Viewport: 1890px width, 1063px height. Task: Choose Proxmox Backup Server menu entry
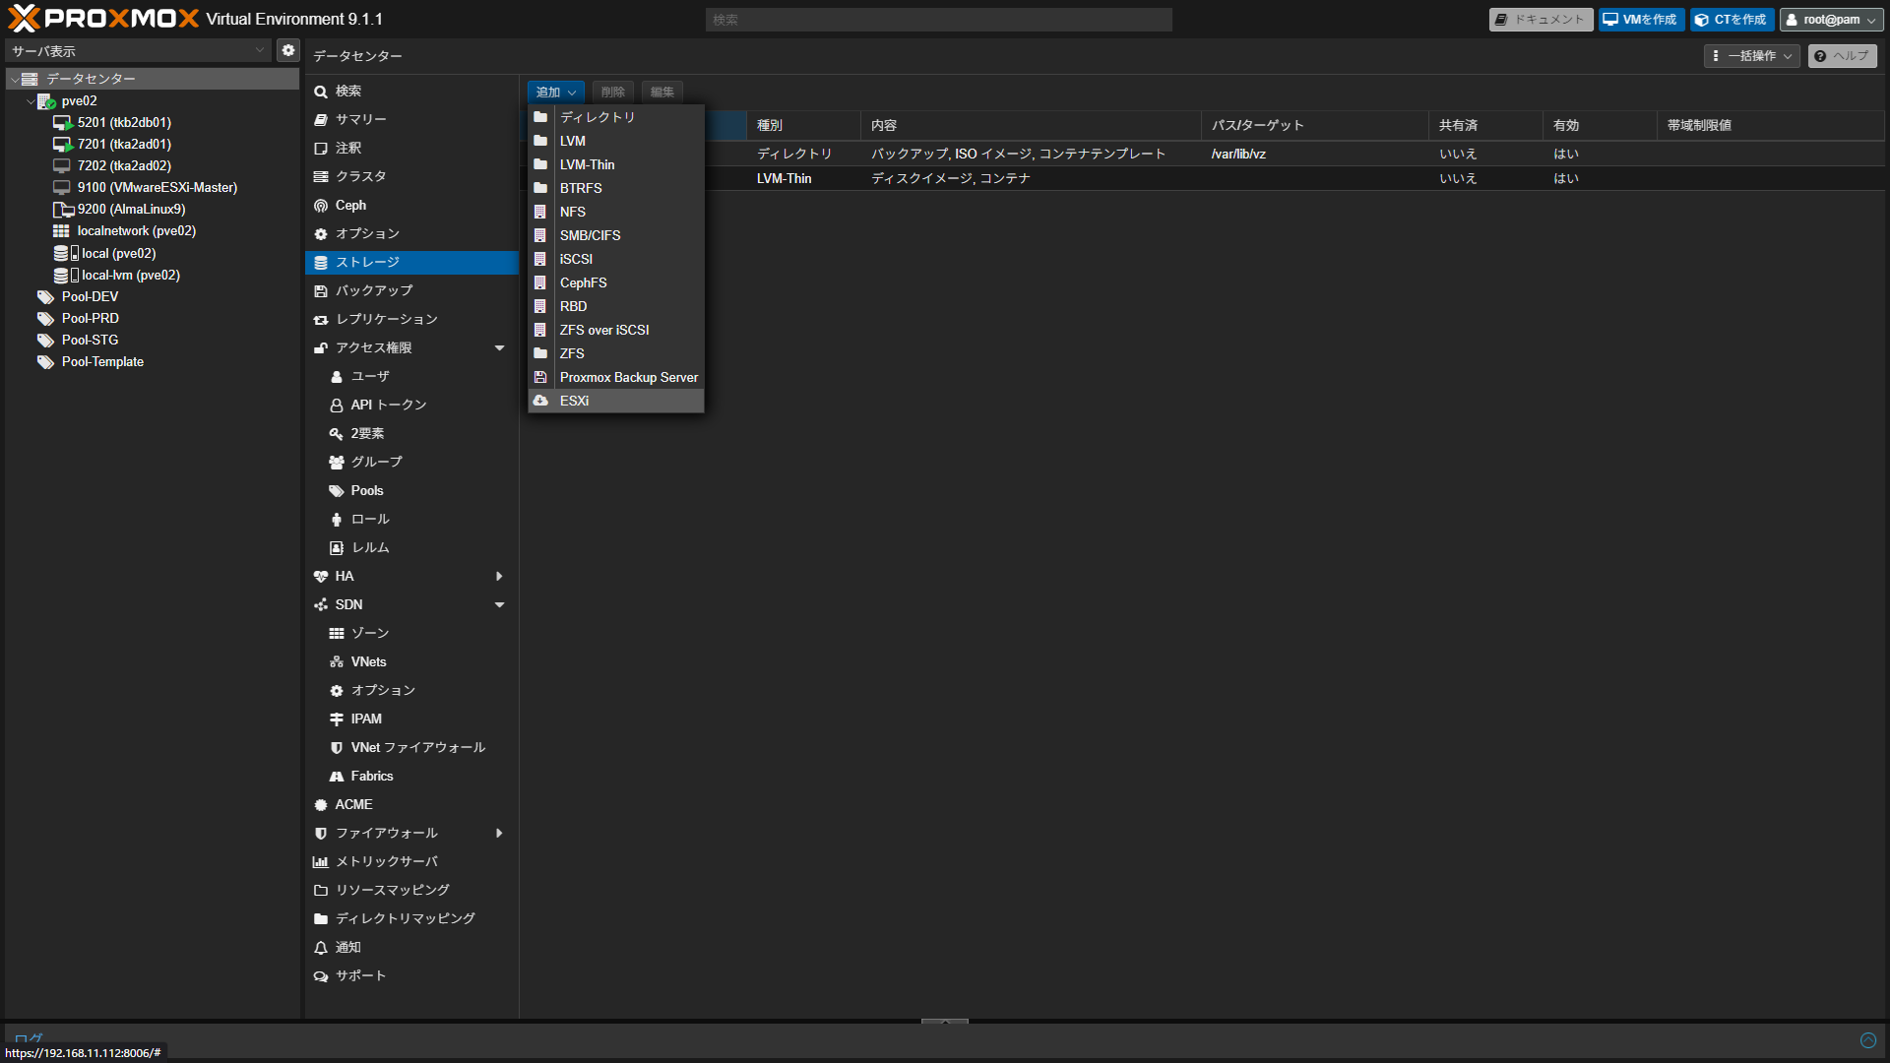(628, 378)
